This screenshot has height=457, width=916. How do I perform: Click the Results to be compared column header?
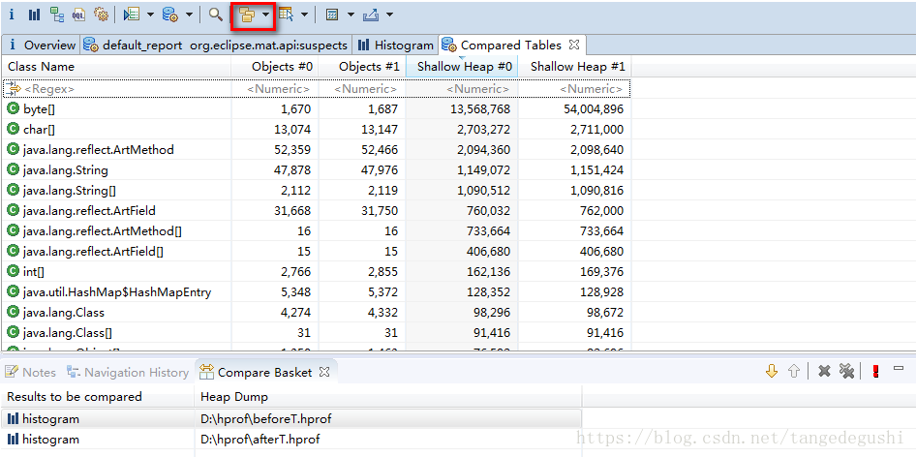click(x=98, y=397)
